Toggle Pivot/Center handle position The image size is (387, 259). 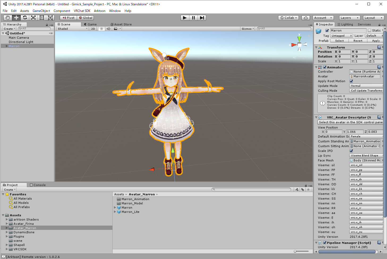pyautogui.click(x=69, y=18)
